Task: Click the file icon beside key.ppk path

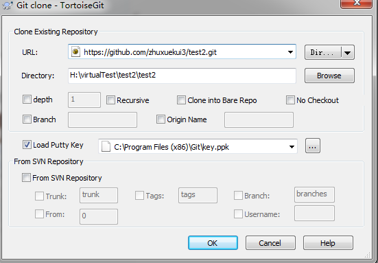Action: (106, 146)
